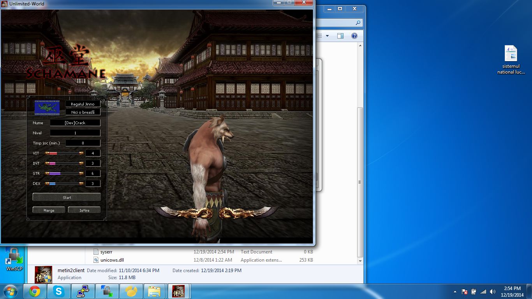Select the syserr file name
532x299 pixels.
106,252
